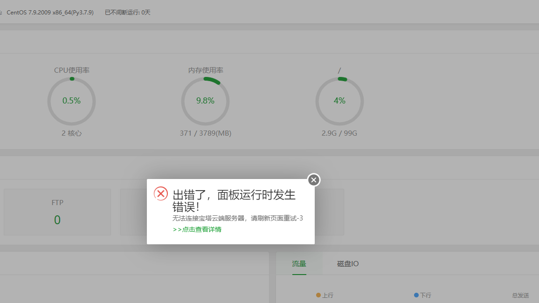Click the CPU使用率 gauge showing 0.5%
The image size is (539, 303).
(x=71, y=101)
